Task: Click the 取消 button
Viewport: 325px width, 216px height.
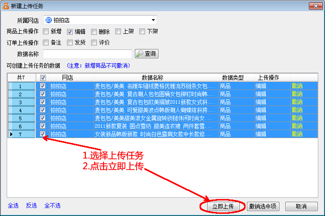Action: coord(301,206)
